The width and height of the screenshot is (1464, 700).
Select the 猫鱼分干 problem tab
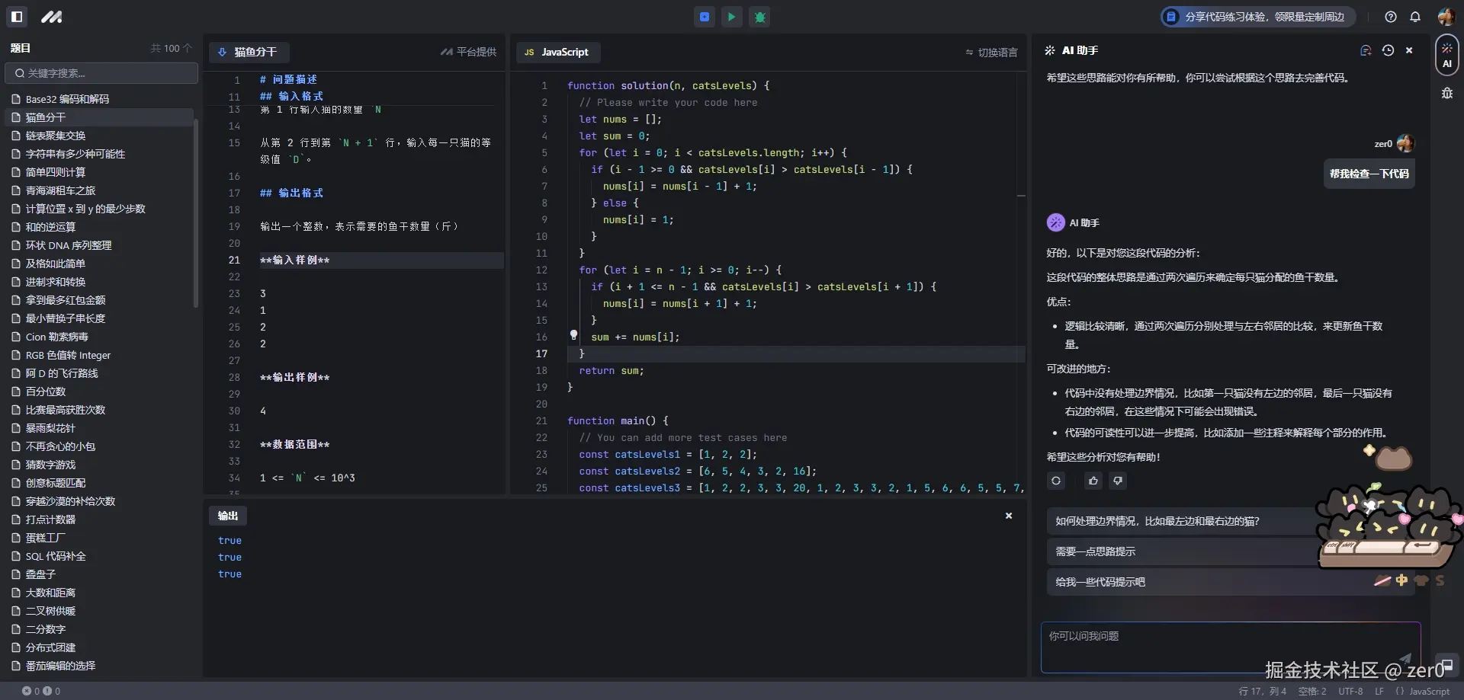[x=249, y=52]
